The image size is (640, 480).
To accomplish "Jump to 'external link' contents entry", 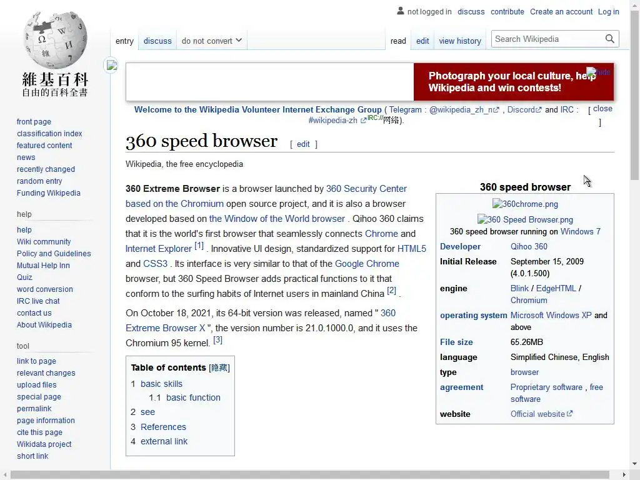I will click(x=164, y=441).
